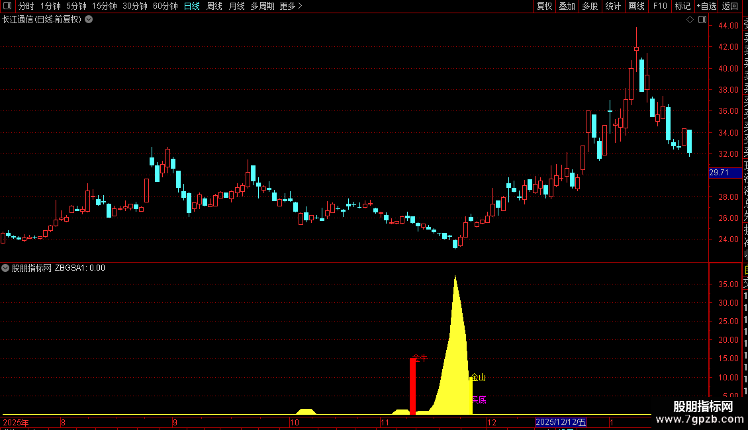Screen dimensions: 748x430
Task: Click the 统计 statistics button
Action: click(x=613, y=6)
